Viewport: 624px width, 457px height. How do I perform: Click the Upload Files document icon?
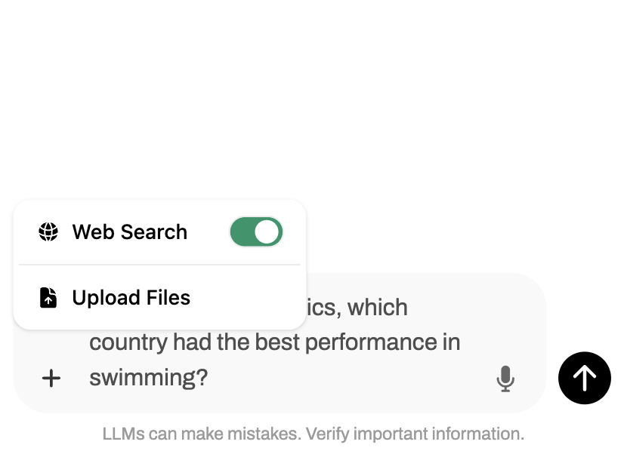pyautogui.click(x=48, y=298)
